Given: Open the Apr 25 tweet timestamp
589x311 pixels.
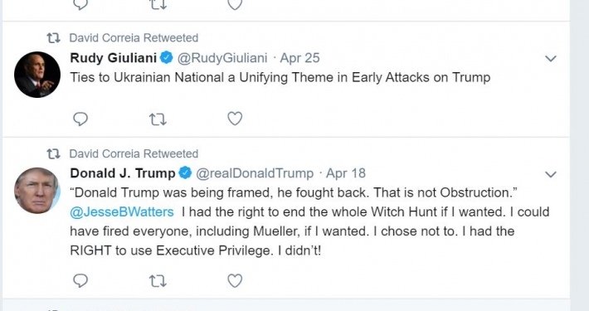Looking at the screenshot, I should 299,58.
